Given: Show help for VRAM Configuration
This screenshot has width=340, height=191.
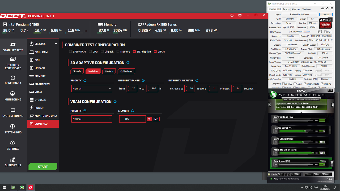Looking at the screenshot, I should 115,101.
